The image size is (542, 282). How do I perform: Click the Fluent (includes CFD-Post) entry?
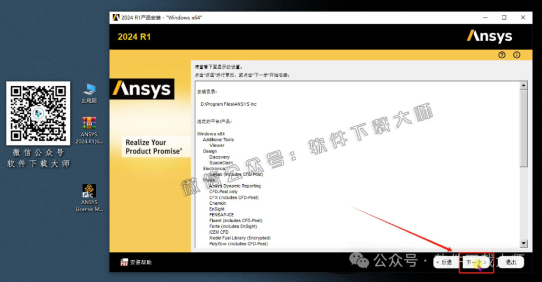[236, 221]
